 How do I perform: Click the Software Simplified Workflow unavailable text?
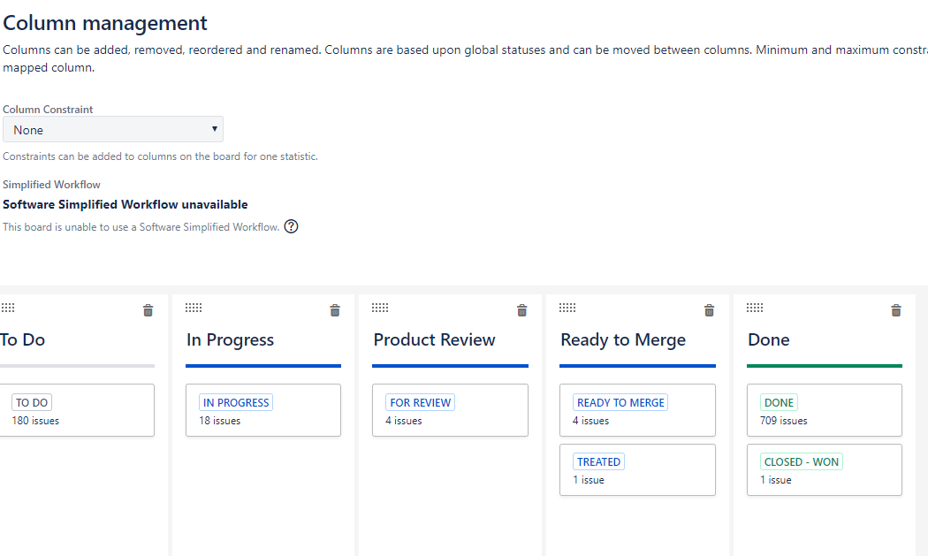click(126, 204)
